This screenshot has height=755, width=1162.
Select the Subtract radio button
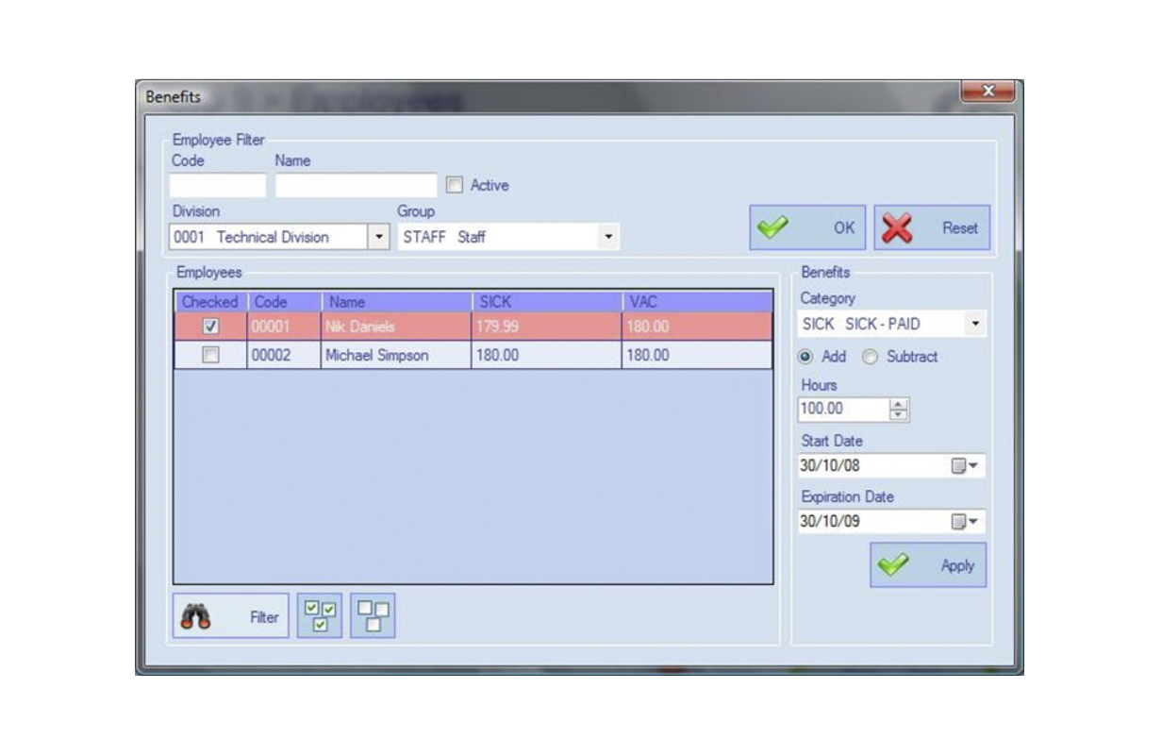click(871, 357)
